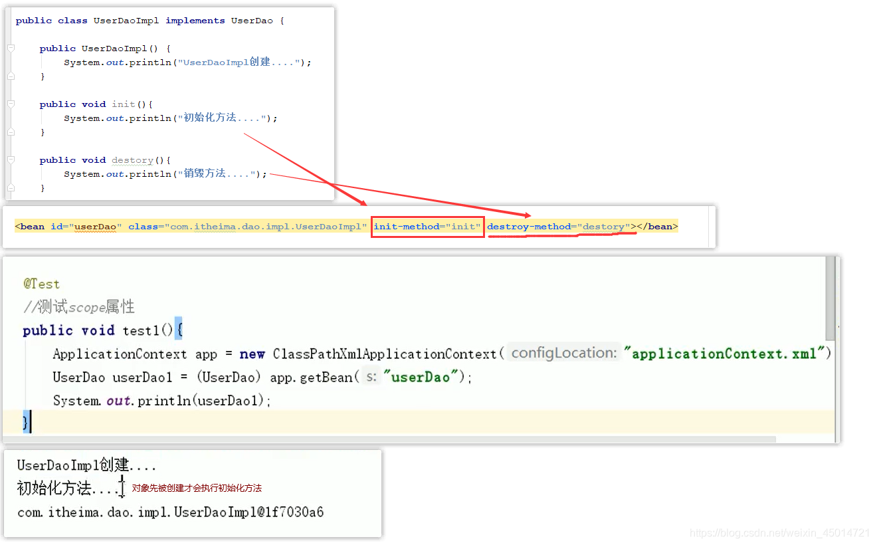The image size is (875, 545).
Task: Collapse the destory() method fold marker
Action: [x=10, y=160]
